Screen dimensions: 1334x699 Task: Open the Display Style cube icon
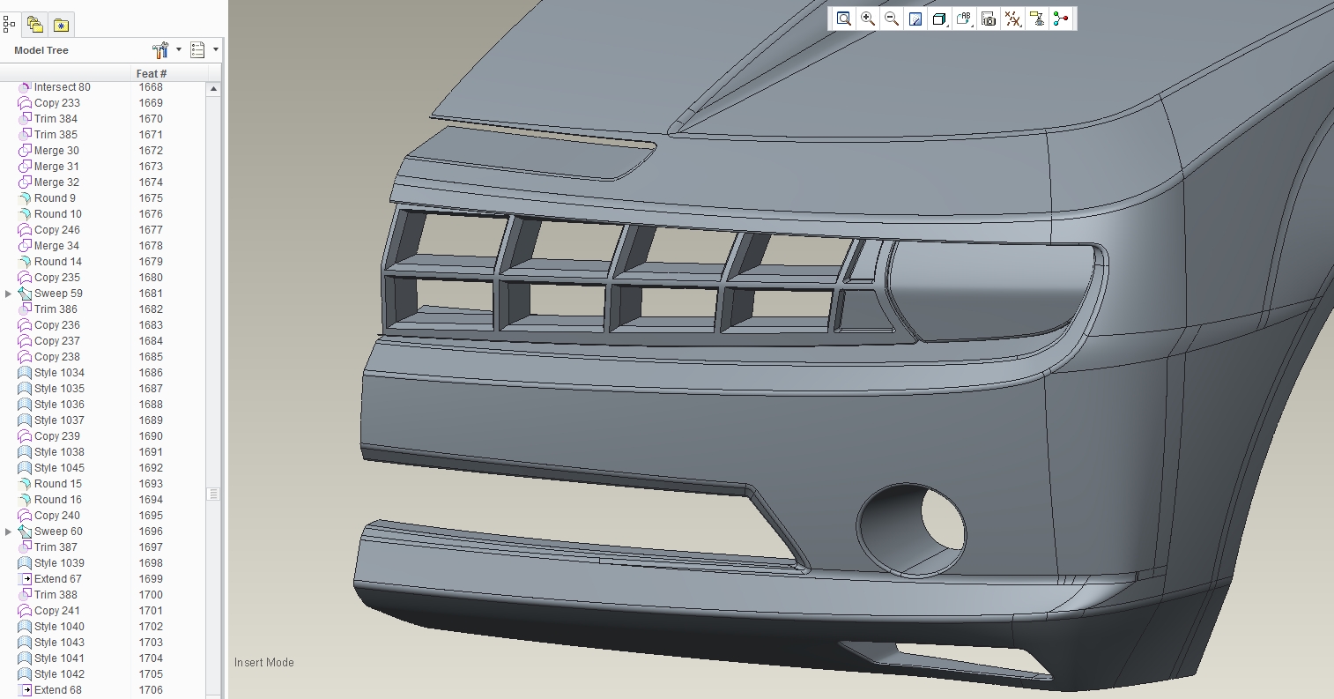pos(939,19)
